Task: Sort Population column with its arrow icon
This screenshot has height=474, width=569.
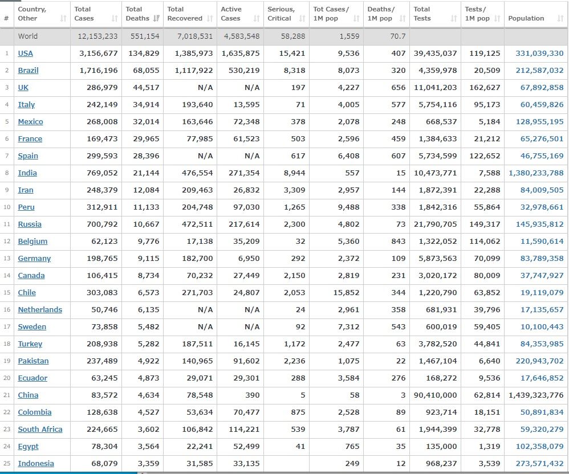Action: coord(560,19)
